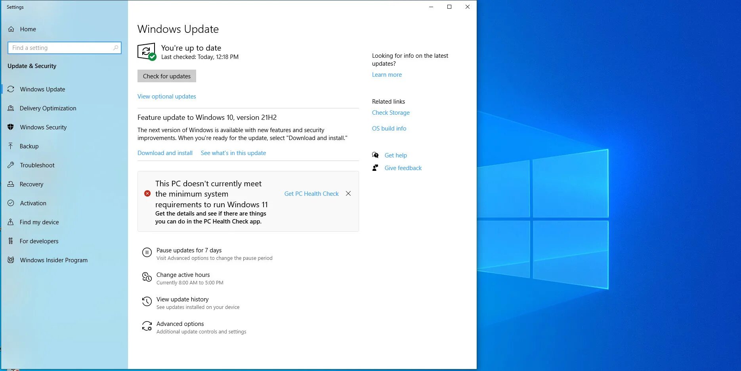
Task: Select Find my device
Action: (39, 222)
